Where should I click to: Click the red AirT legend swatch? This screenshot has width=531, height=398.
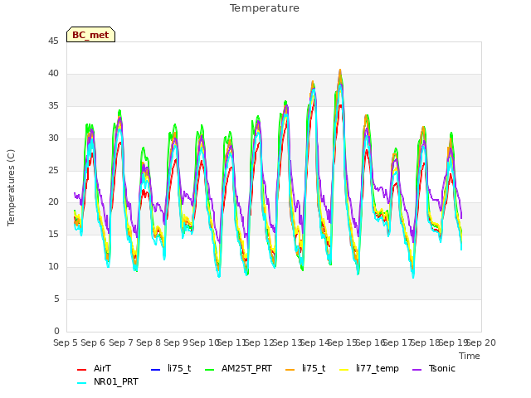click(x=81, y=370)
